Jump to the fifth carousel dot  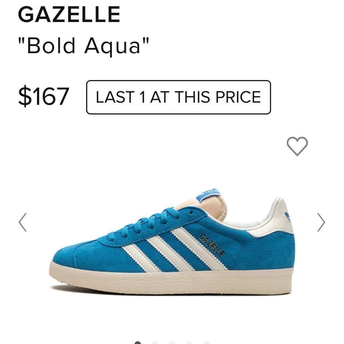206,342
